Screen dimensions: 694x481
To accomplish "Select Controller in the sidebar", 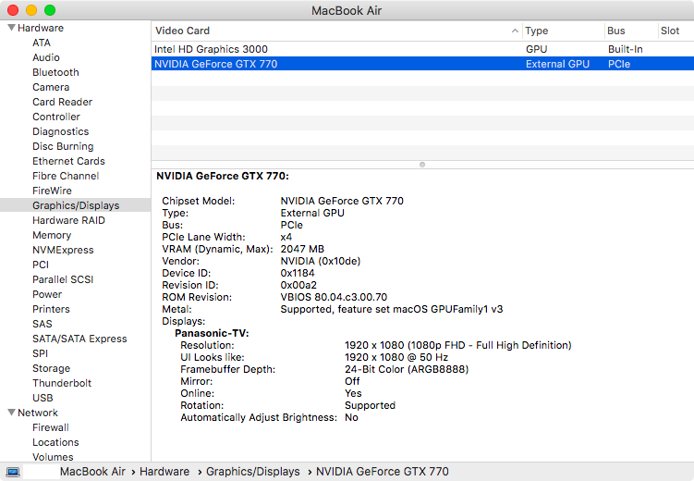I will pos(56,117).
